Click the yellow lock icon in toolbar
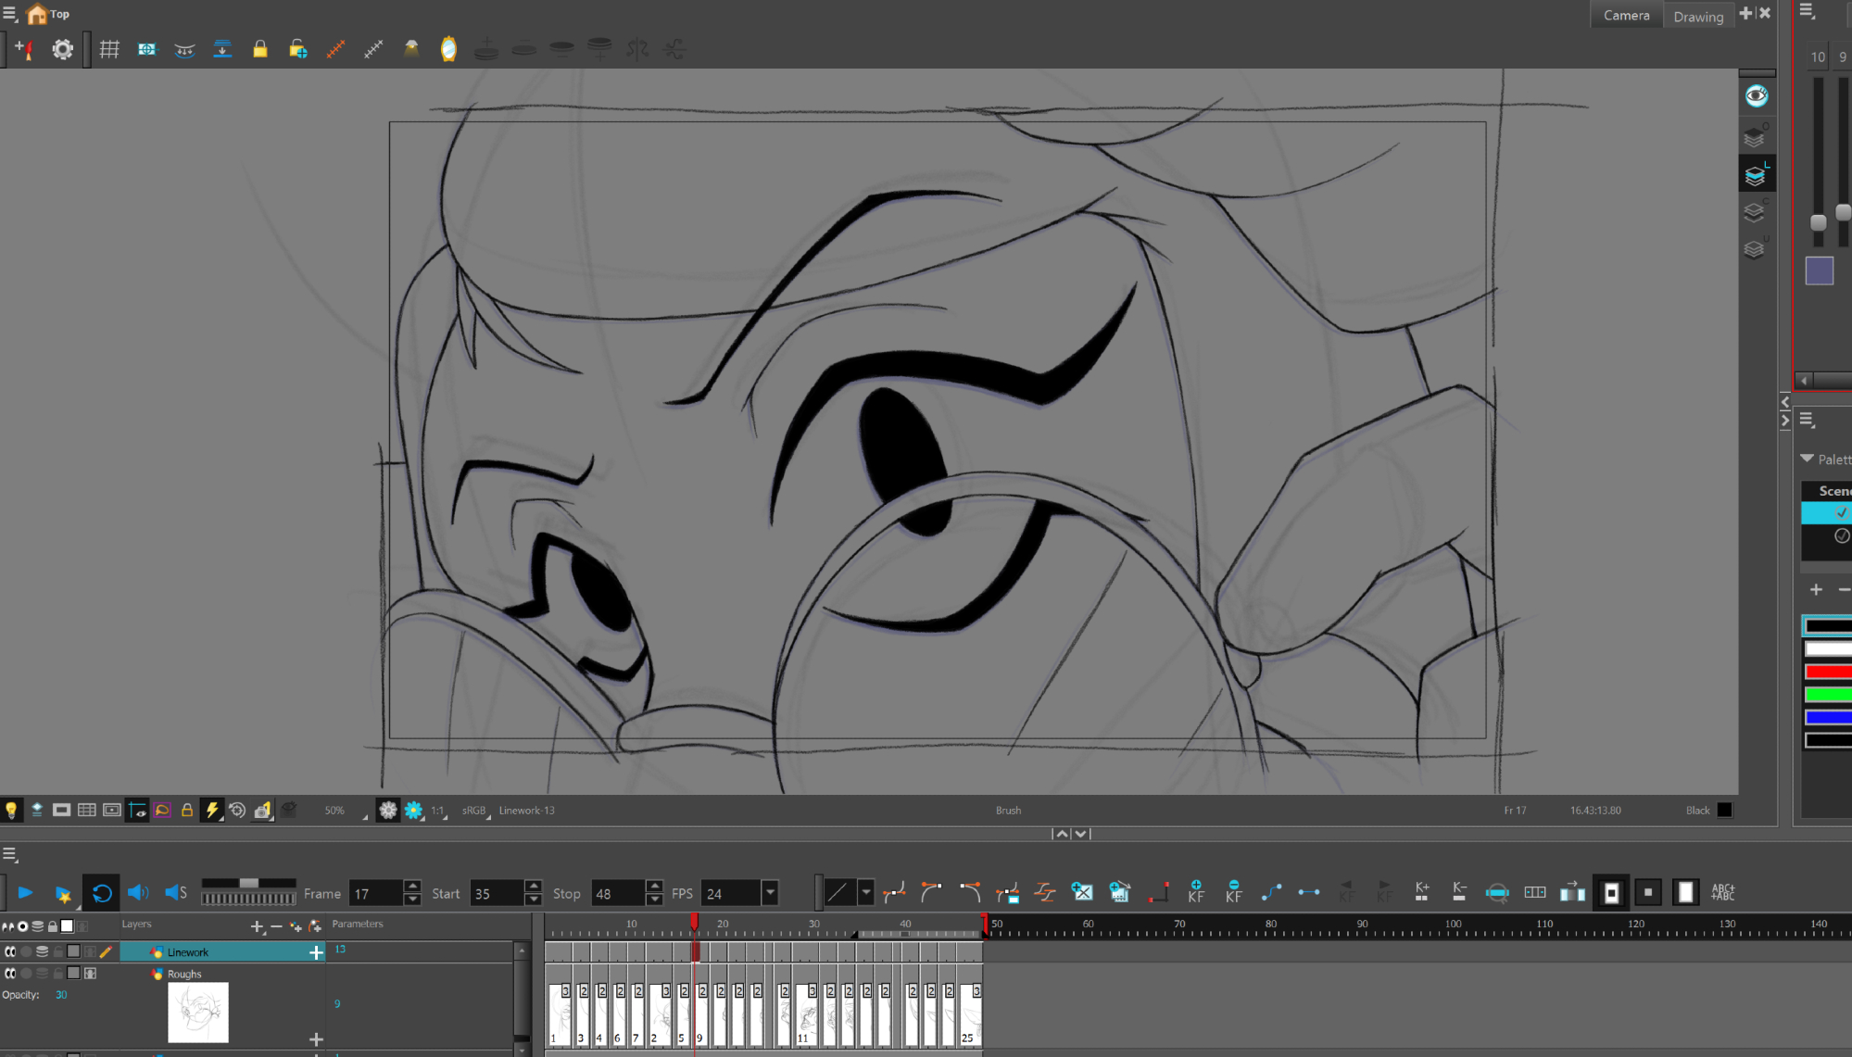 pos(260,49)
